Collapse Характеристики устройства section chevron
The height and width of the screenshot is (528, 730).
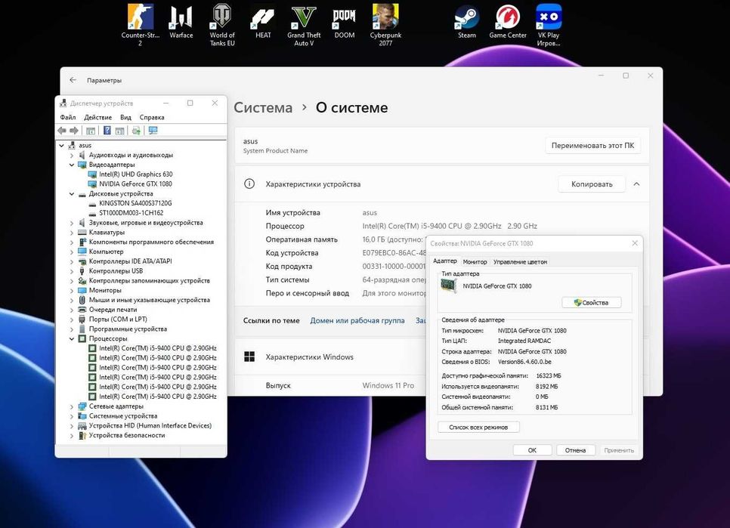tap(636, 184)
